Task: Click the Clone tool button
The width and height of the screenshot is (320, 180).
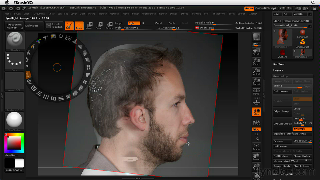Action: (x=277, y=21)
